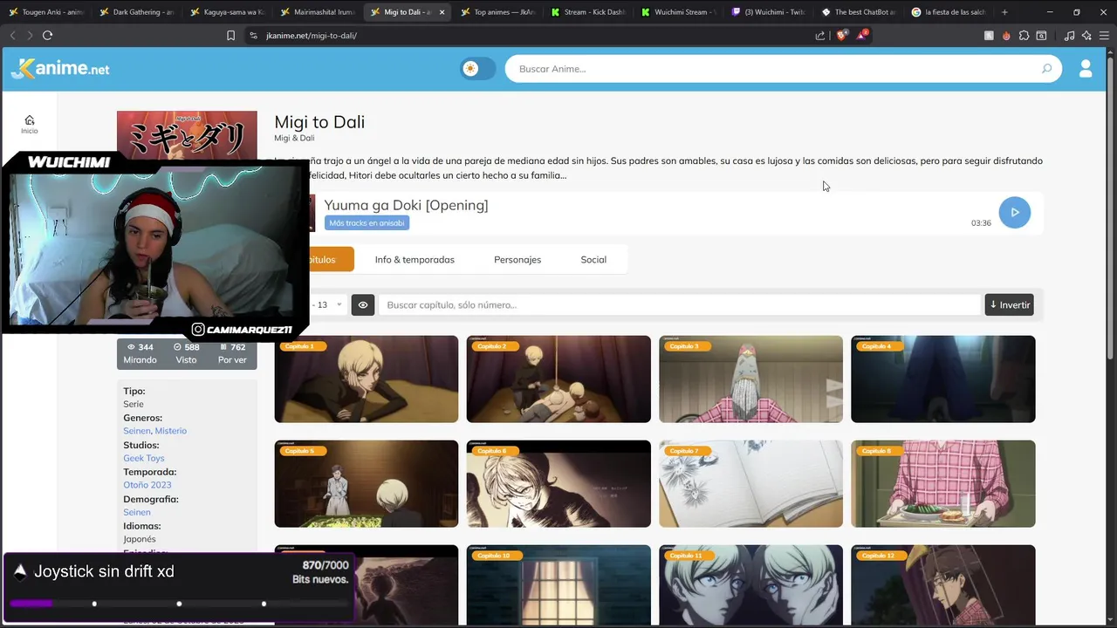Open Capítulo 8 thumbnail
1117x628 pixels.
pyautogui.click(x=943, y=484)
